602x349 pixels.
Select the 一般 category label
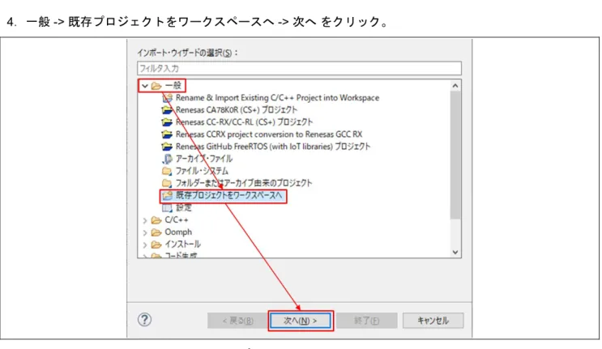point(173,86)
